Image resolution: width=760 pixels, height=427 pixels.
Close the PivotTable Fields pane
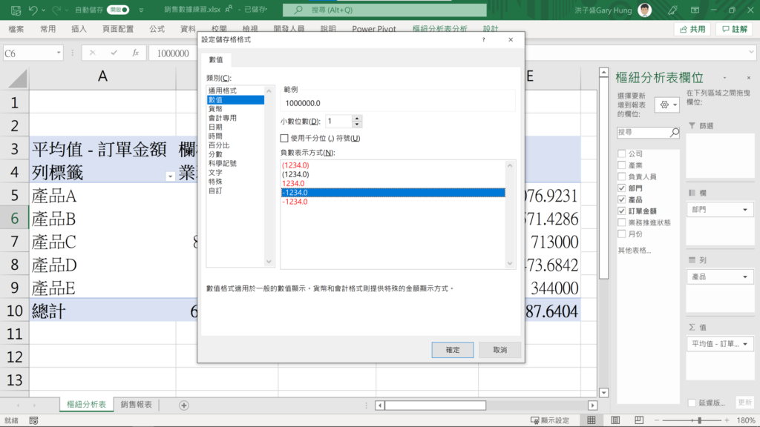pyautogui.click(x=748, y=77)
